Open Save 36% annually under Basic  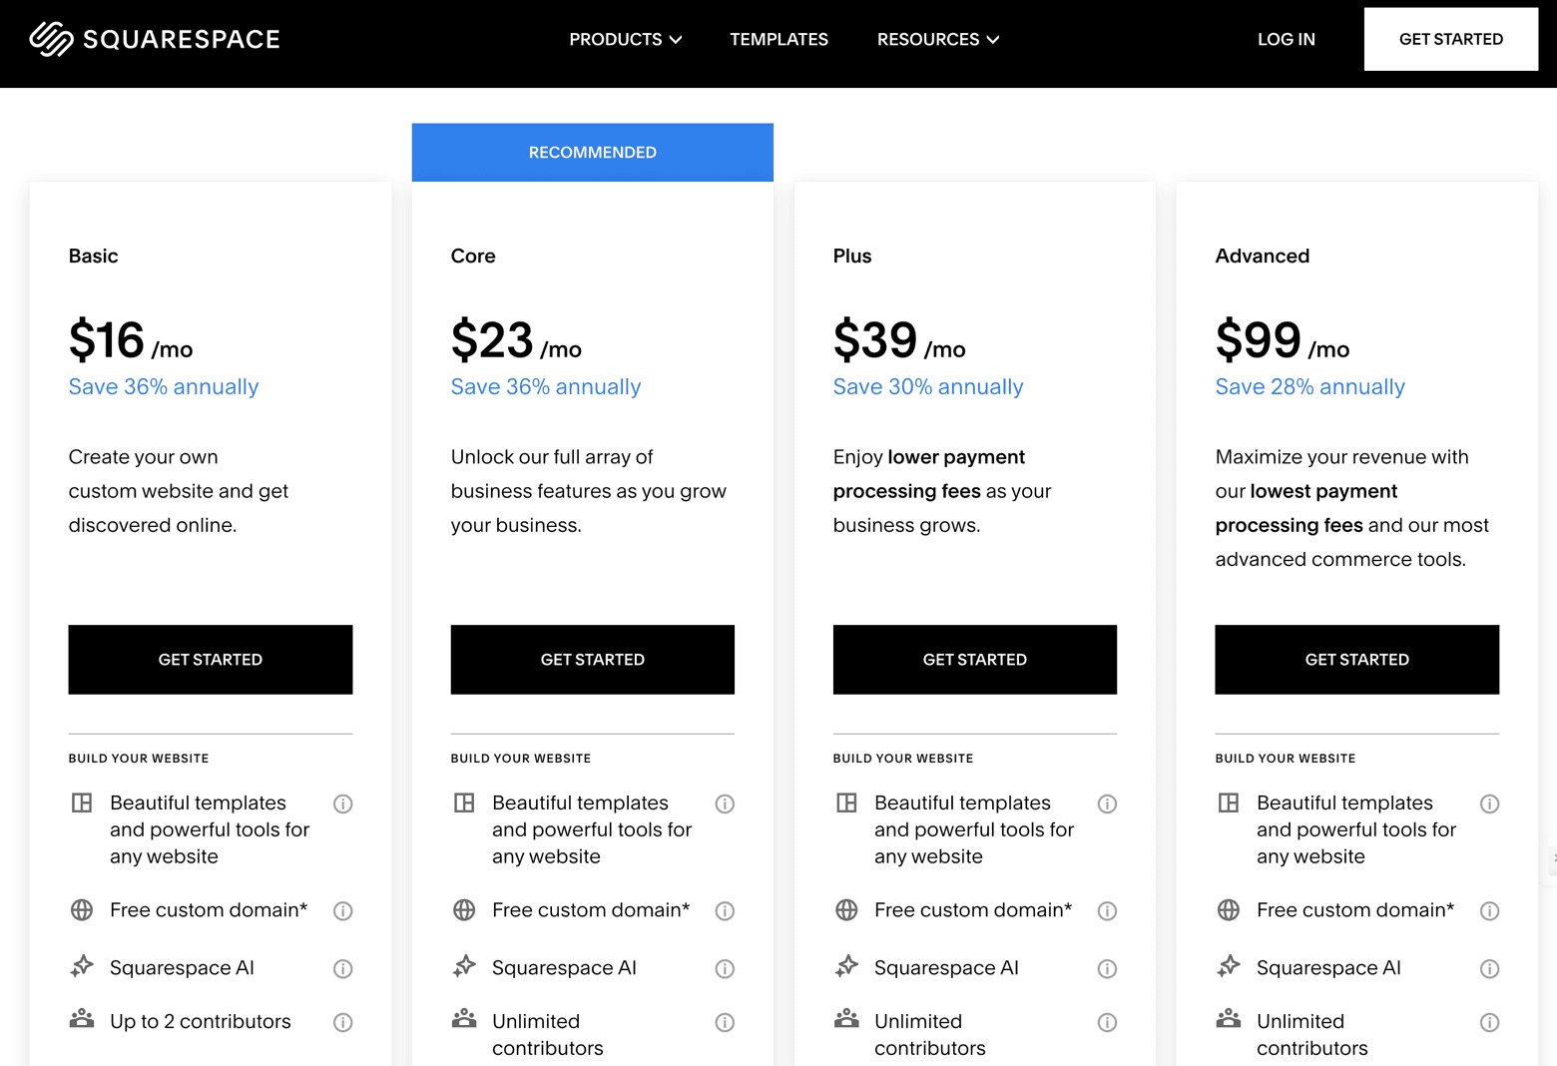click(163, 387)
